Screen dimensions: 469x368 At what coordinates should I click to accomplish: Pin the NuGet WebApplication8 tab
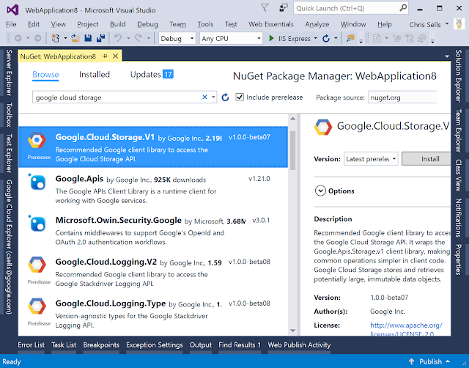point(105,56)
